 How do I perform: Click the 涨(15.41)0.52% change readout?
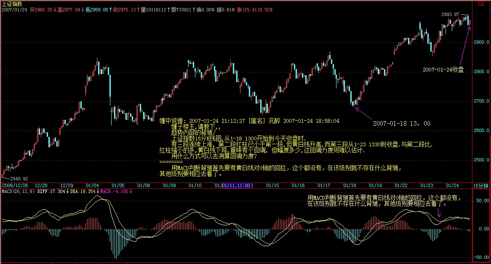(x=255, y=9)
